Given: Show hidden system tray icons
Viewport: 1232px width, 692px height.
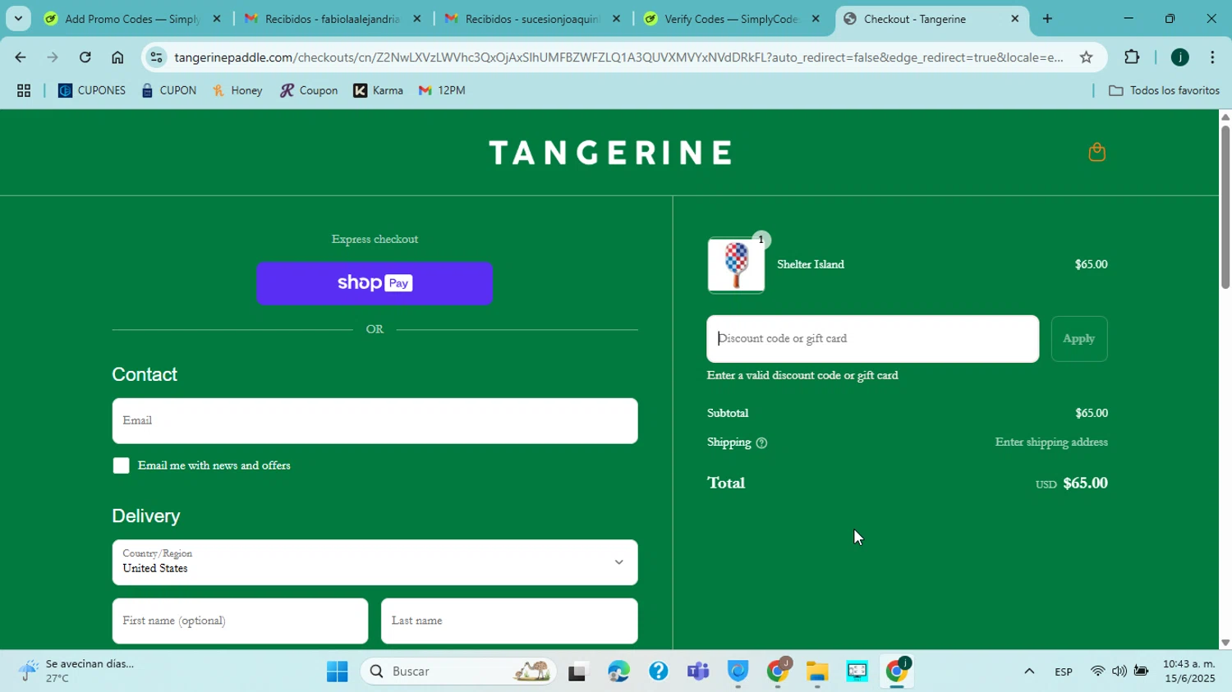Looking at the screenshot, I should (x=1029, y=671).
